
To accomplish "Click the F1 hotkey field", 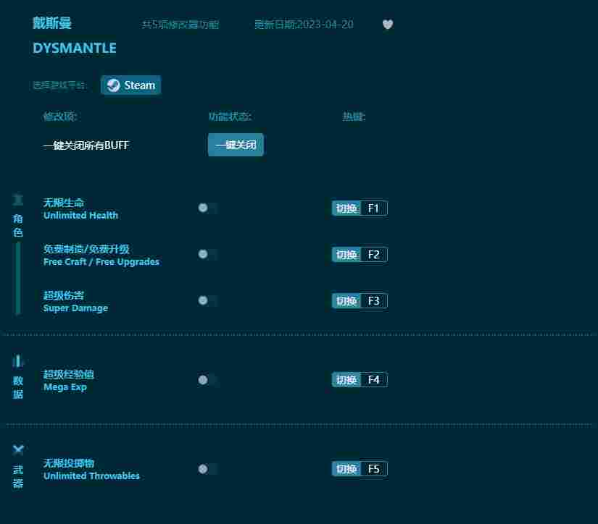I will tap(374, 208).
